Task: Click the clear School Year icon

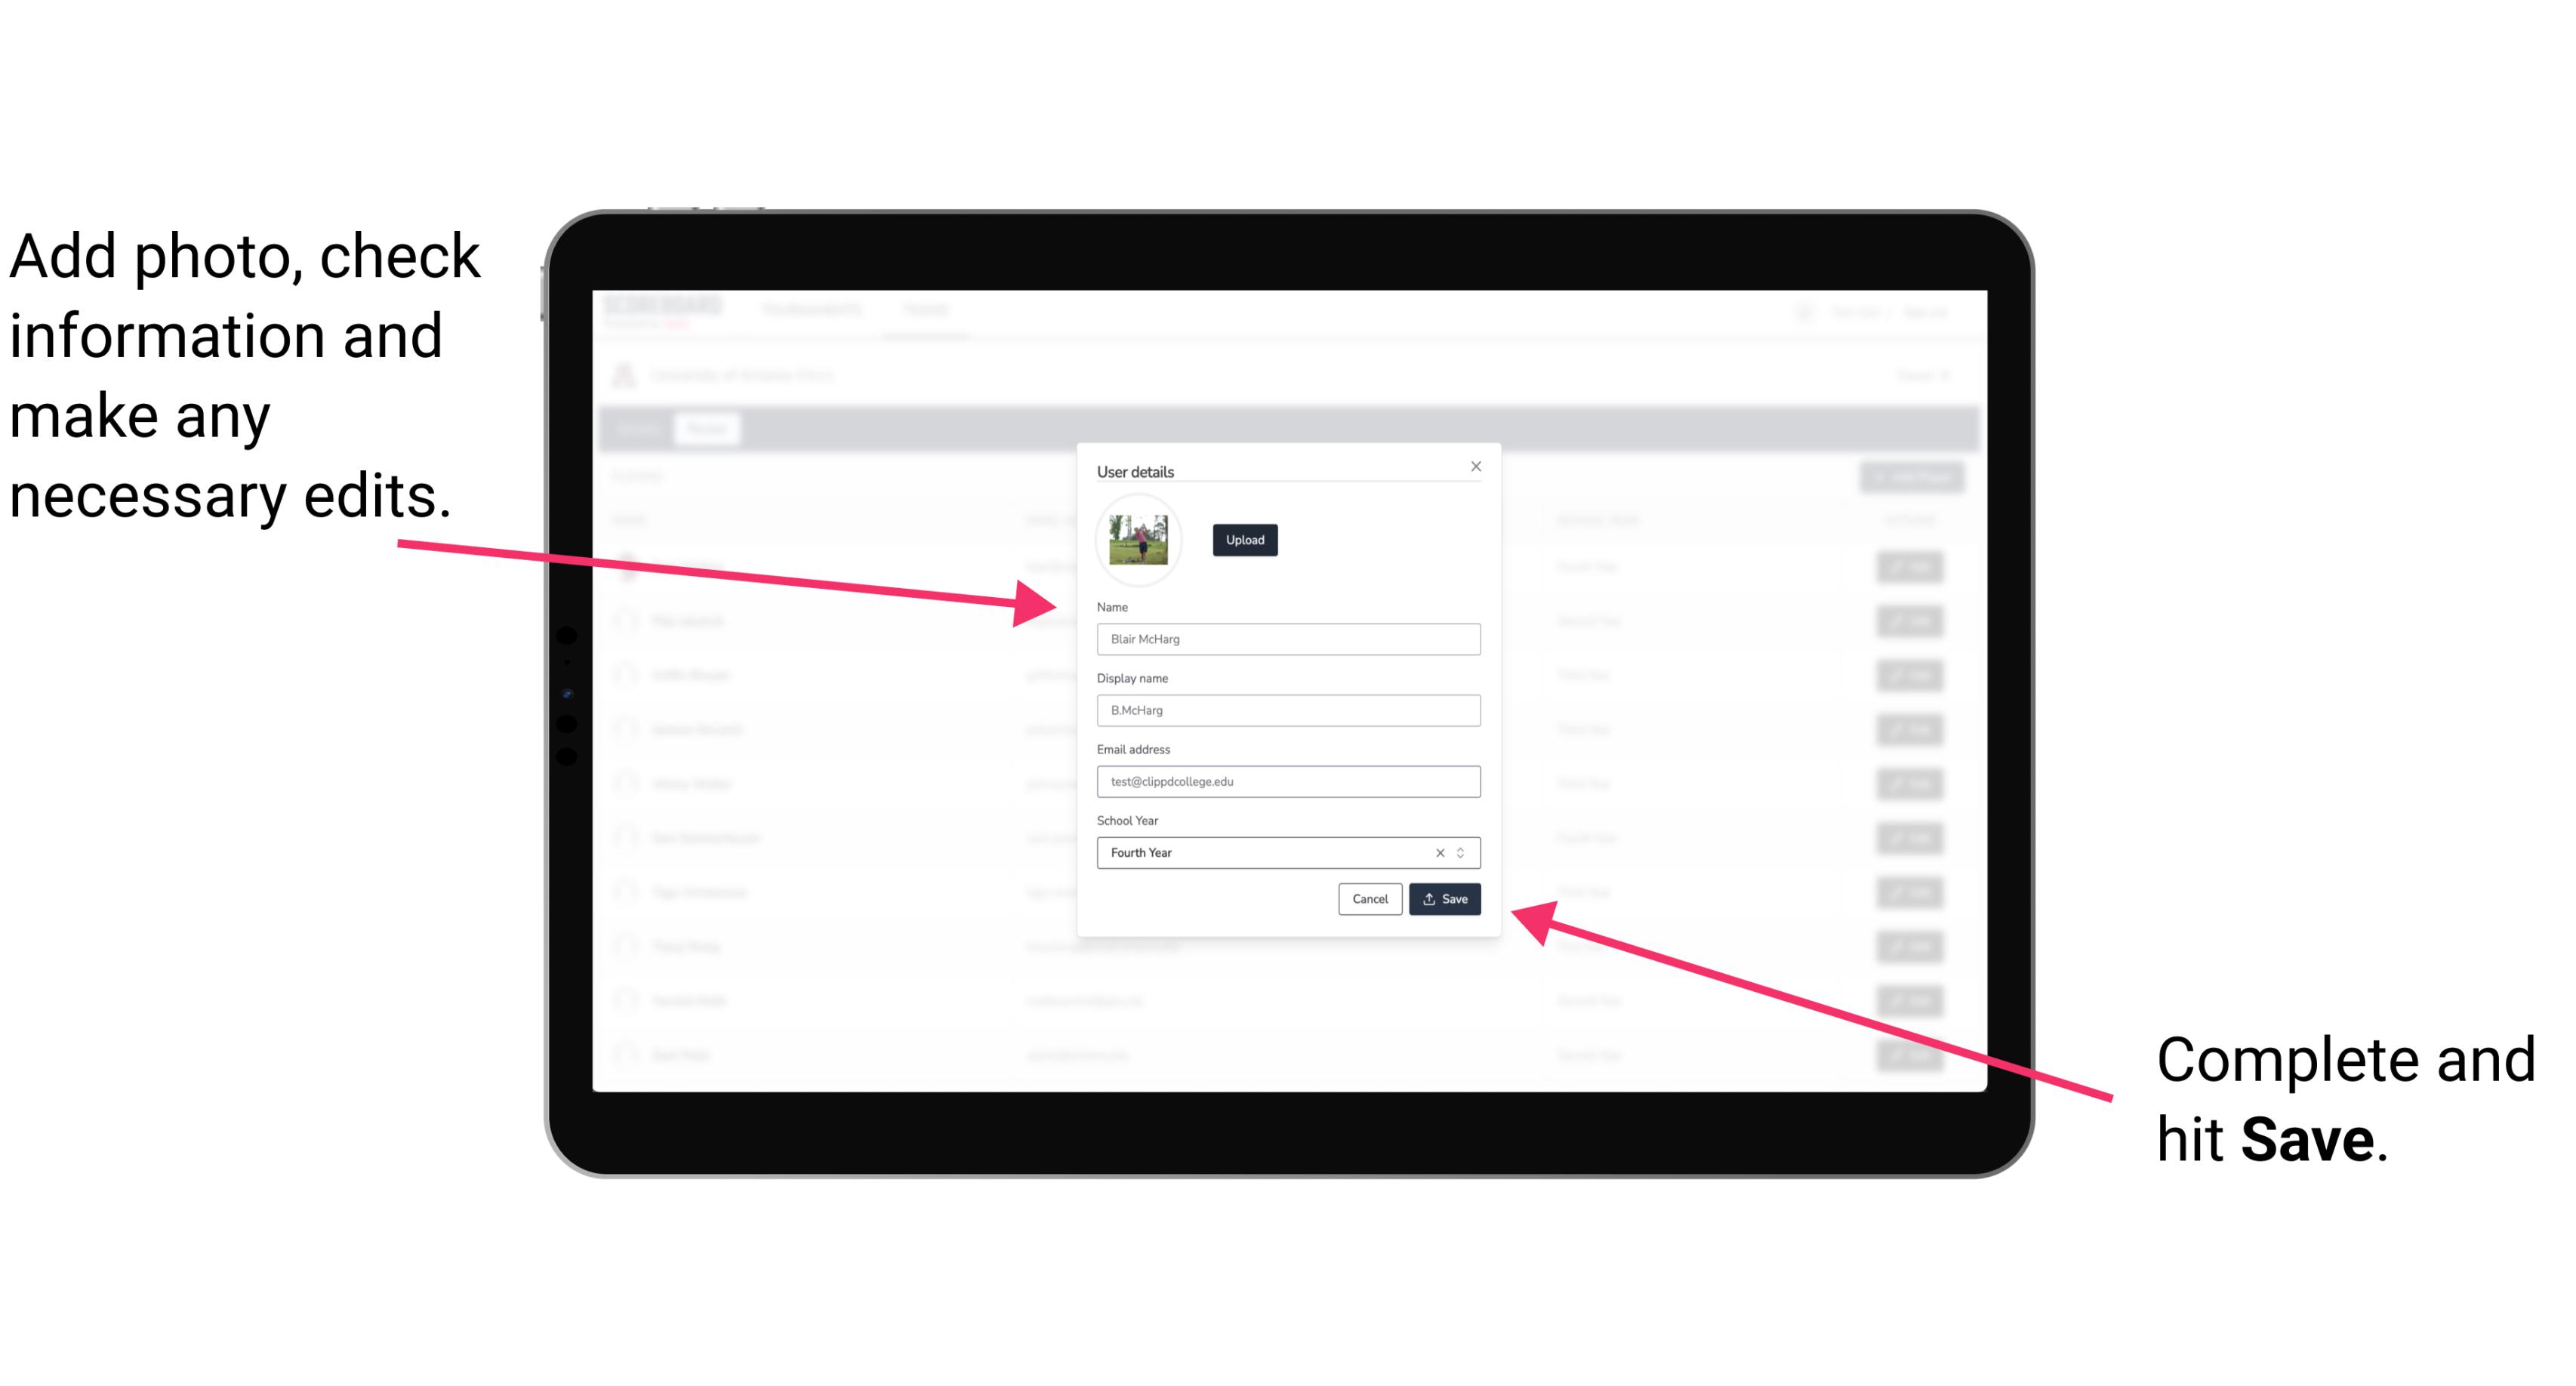Action: 1439,852
